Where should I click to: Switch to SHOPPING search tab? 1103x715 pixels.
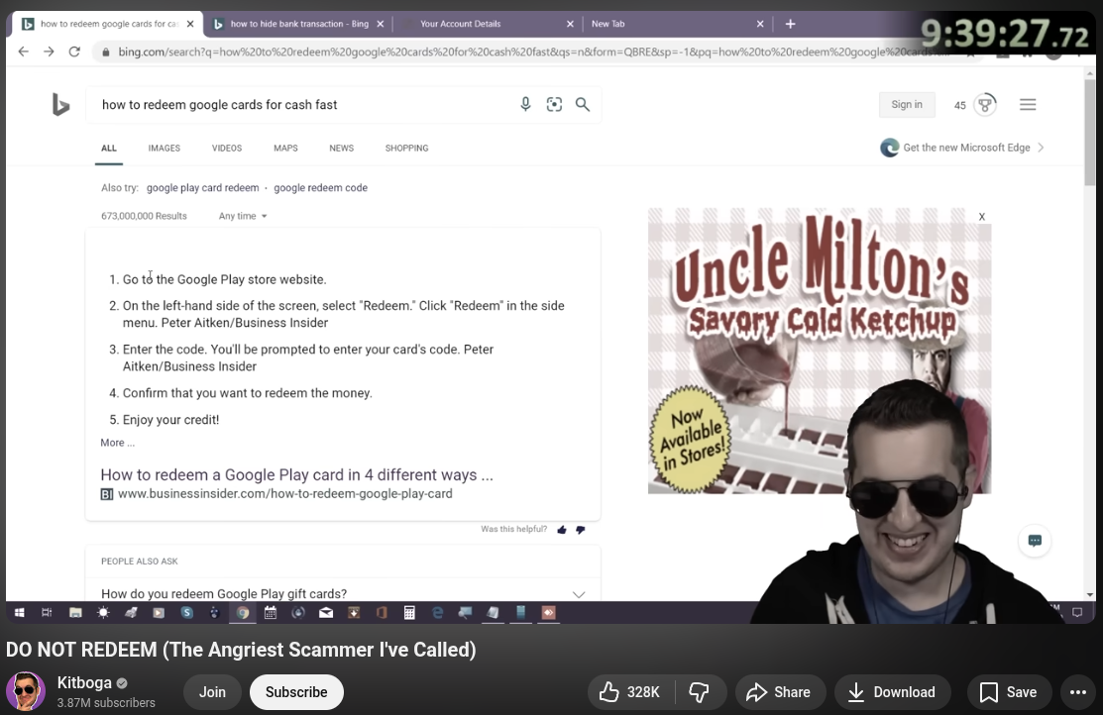[x=406, y=149]
